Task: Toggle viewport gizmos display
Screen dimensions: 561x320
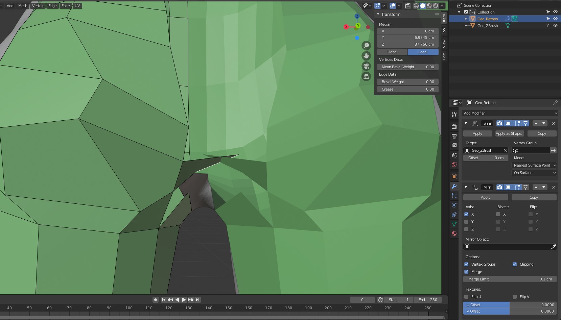Action: click(x=377, y=6)
